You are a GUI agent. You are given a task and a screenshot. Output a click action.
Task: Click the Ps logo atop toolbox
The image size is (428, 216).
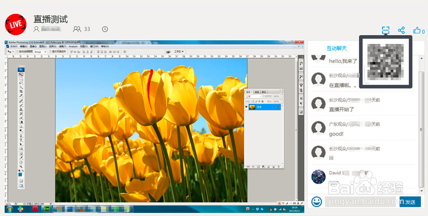21,70
